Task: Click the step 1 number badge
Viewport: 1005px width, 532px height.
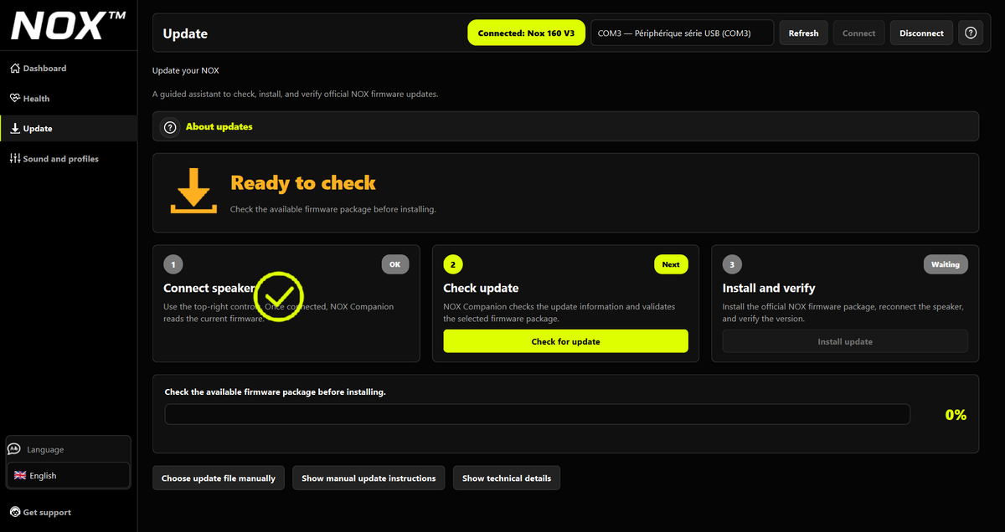Action: point(173,264)
